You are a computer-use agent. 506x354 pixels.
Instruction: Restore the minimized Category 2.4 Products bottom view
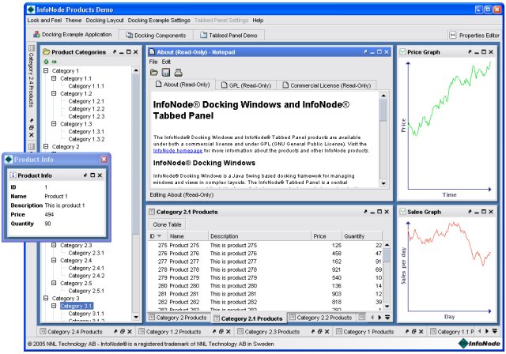(x=123, y=331)
